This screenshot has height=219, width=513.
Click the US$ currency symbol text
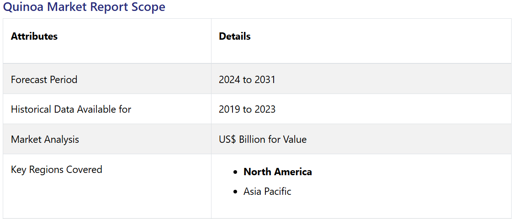227,140
